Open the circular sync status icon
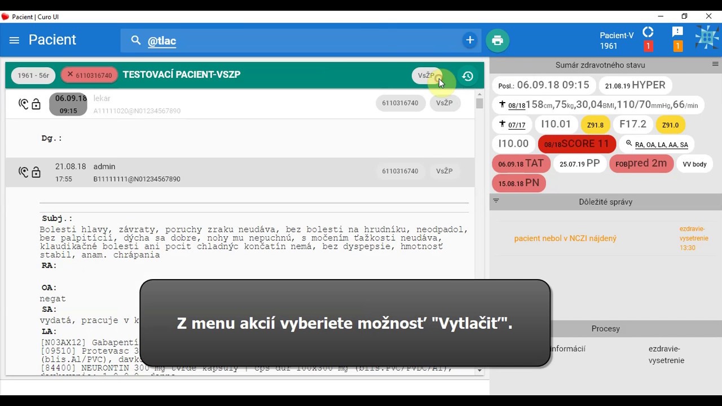Image resolution: width=722 pixels, height=406 pixels. pyautogui.click(x=648, y=33)
